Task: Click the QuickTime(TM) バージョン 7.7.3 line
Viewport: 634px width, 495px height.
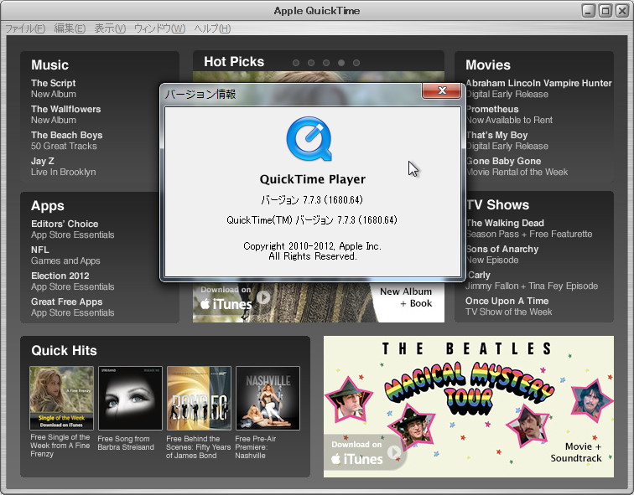Action: point(312,220)
